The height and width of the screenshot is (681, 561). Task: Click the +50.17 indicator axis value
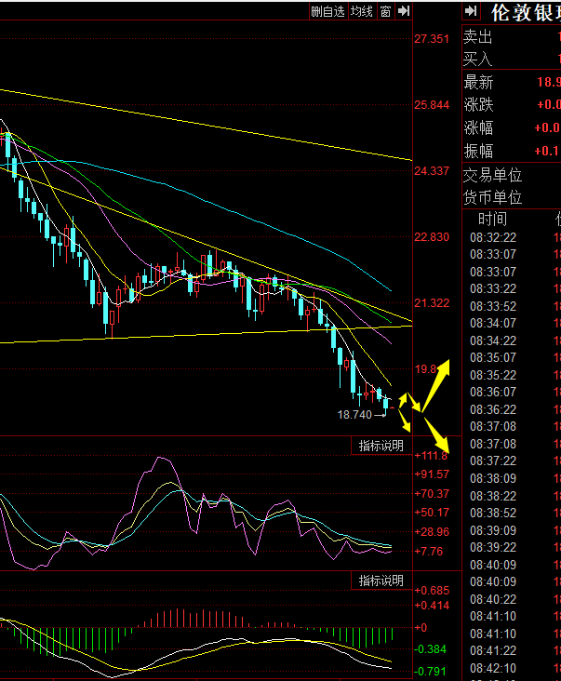click(432, 513)
